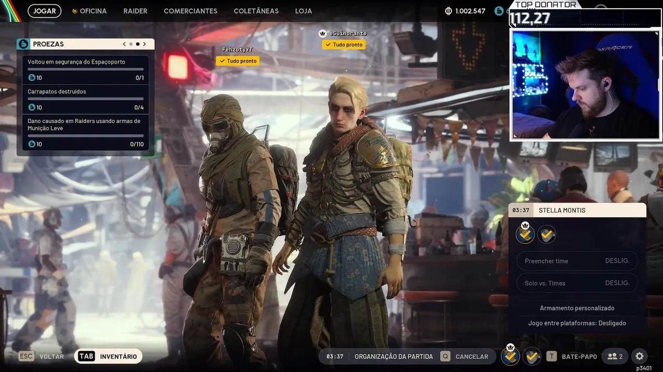Open the party members icon showing 2
The image size is (663, 372).
pos(615,357)
